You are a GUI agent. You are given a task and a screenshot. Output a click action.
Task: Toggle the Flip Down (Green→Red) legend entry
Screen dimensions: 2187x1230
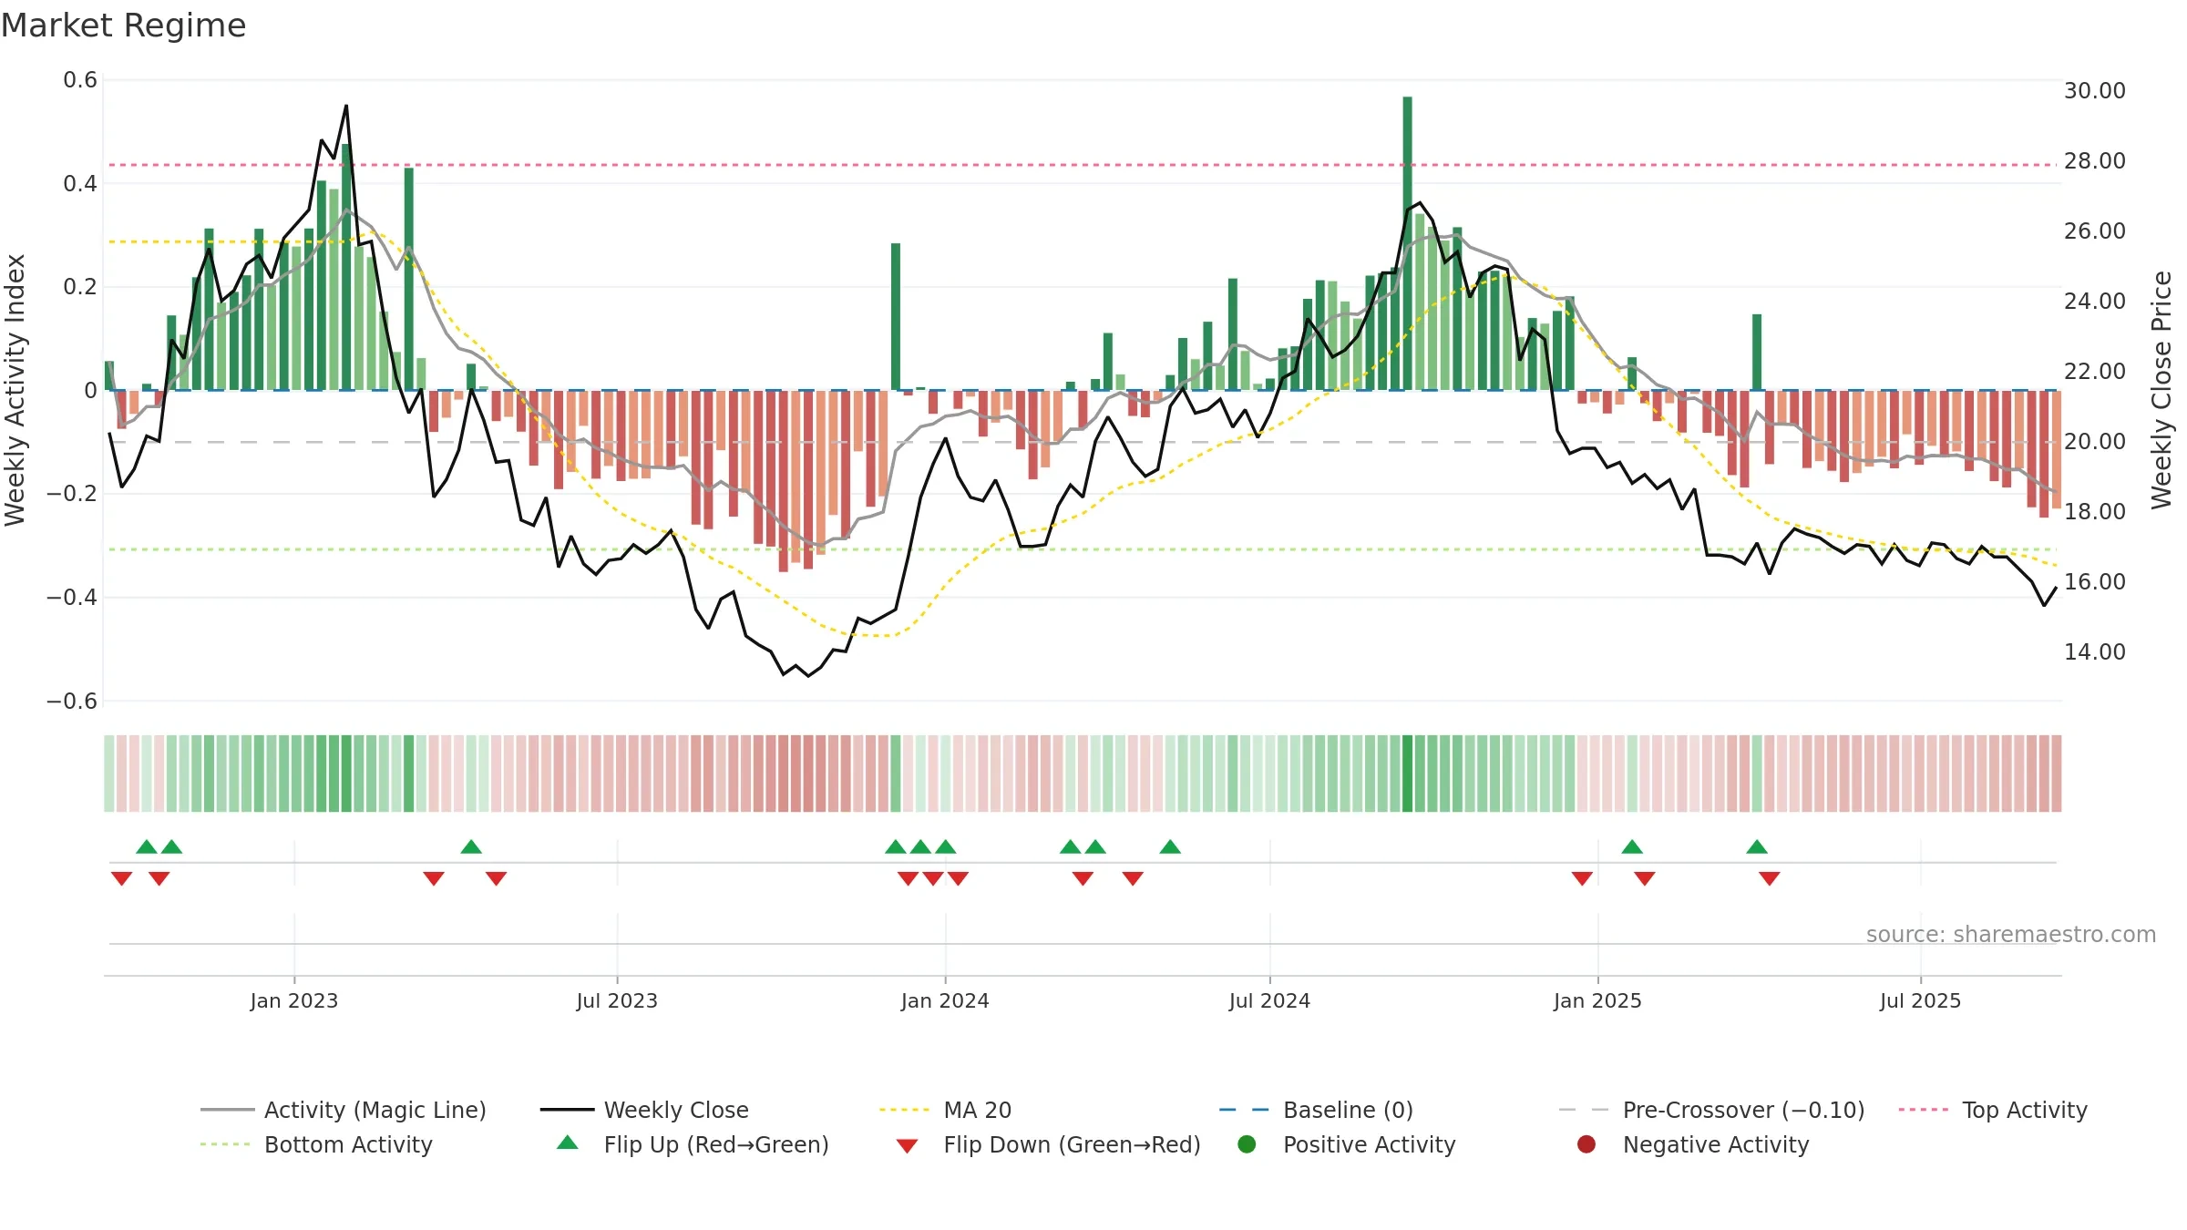click(1048, 1144)
